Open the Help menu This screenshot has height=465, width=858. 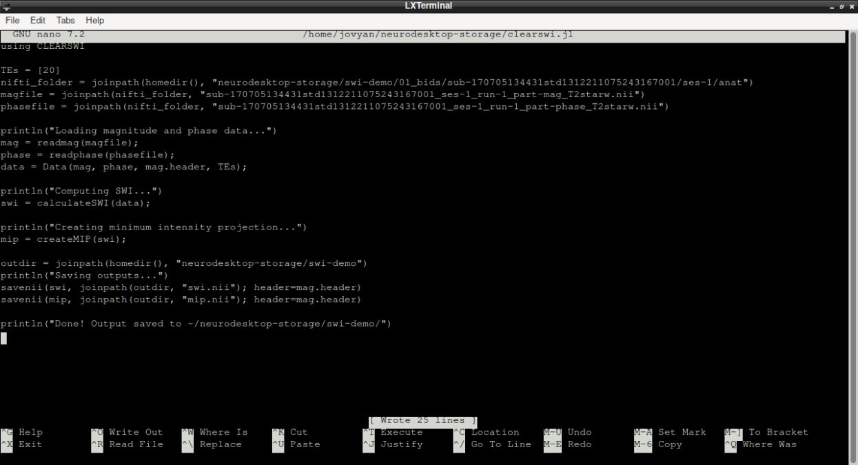[x=95, y=20]
